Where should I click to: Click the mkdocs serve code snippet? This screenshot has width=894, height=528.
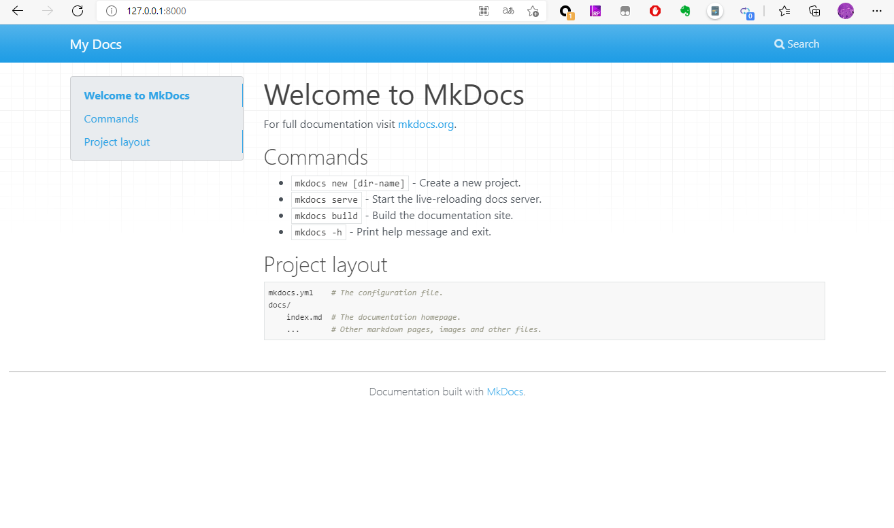(x=327, y=199)
